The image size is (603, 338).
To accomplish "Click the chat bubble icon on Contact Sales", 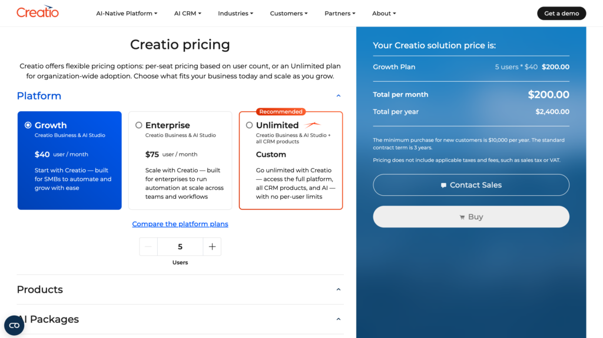I will tap(443, 185).
